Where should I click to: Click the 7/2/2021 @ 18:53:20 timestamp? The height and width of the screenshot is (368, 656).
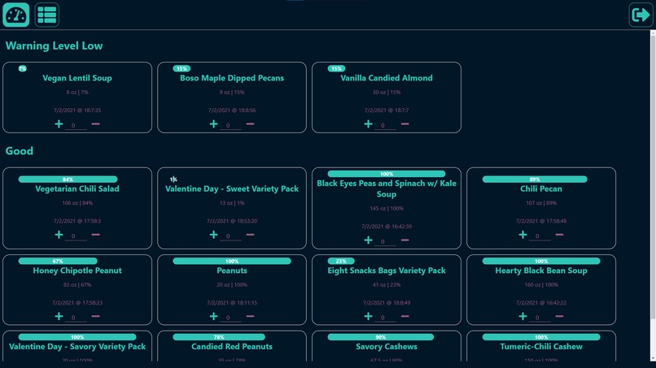(x=232, y=221)
